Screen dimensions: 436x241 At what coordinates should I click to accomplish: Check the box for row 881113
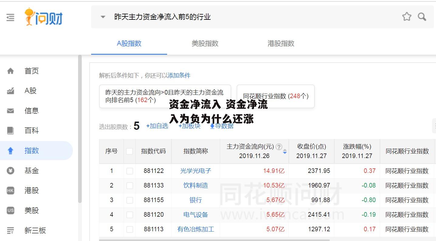[x=130, y=229]
